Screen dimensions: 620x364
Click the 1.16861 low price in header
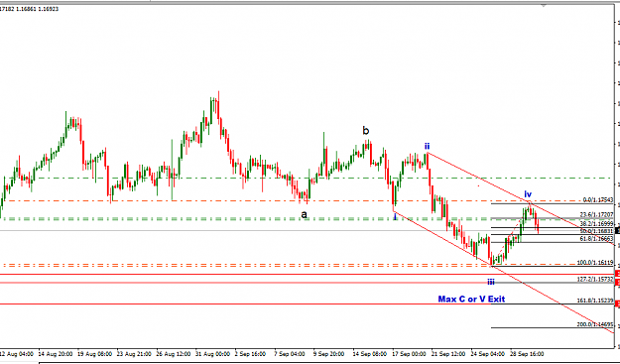point(26,9)
